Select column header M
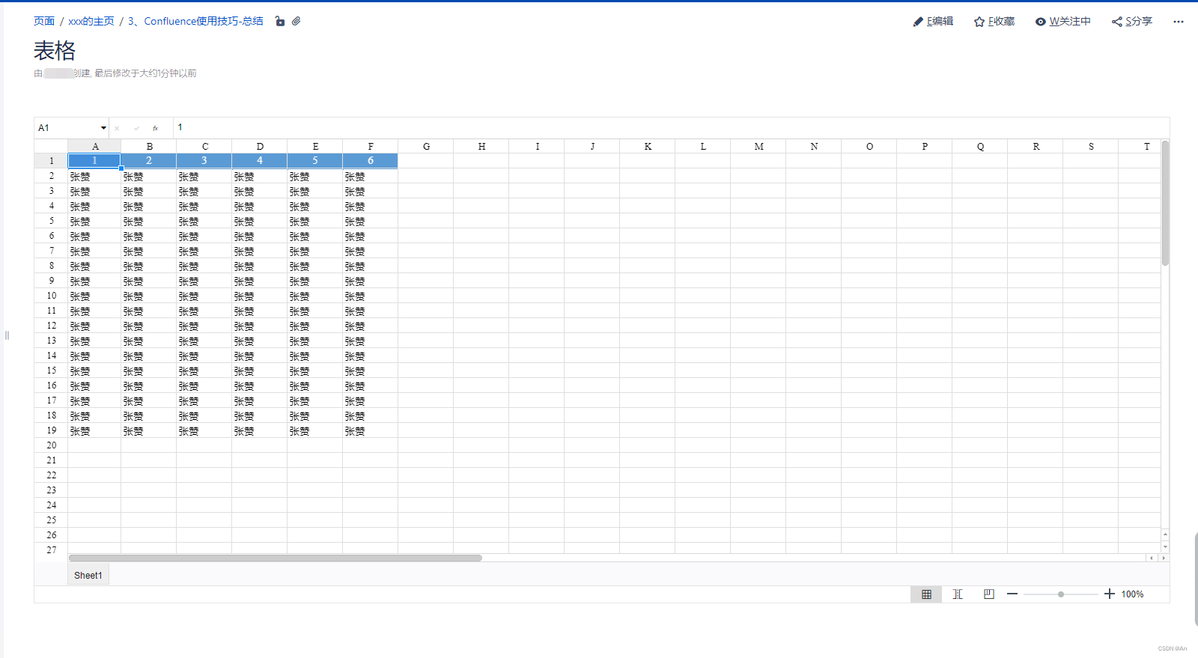Viewport: 1198px width, 658px height. pos(758,146)
